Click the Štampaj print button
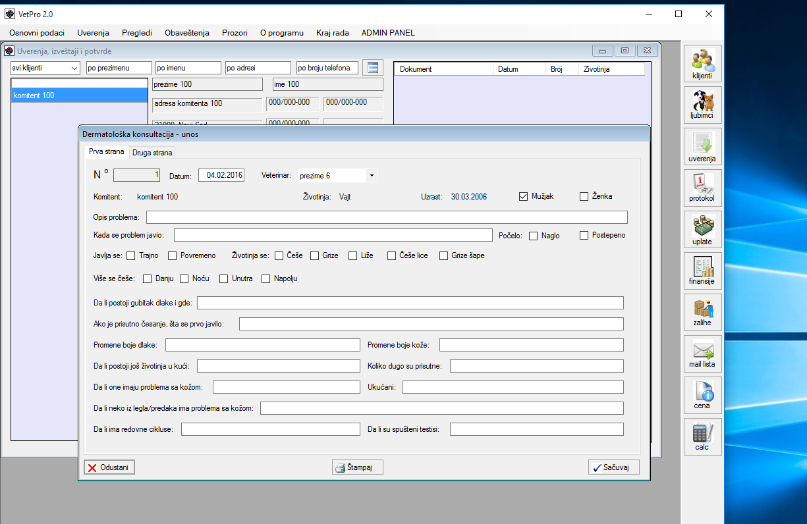Screen dimensions: 807x524 coord(358,467)
